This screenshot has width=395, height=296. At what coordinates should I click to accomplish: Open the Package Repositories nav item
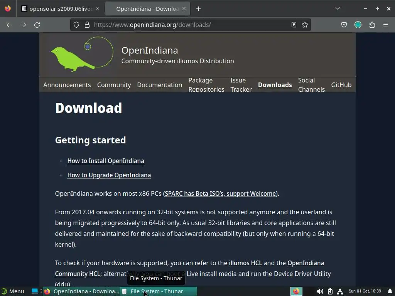[206, 85]
